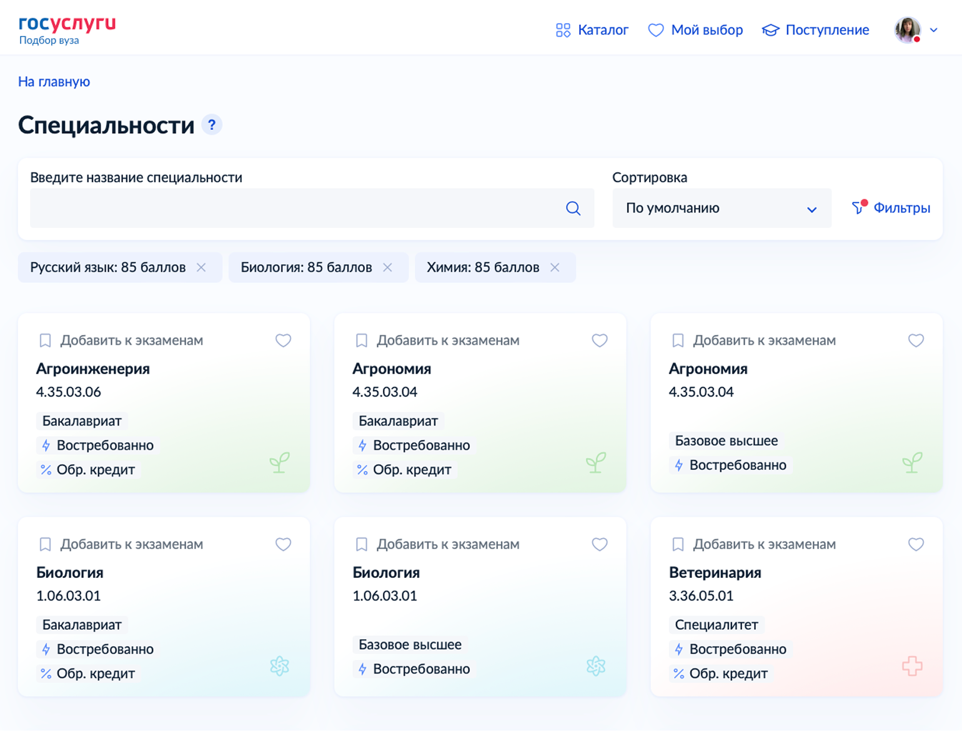Click code 3.36.05.01 on Ветеринария card

click(x=701, y=596)
